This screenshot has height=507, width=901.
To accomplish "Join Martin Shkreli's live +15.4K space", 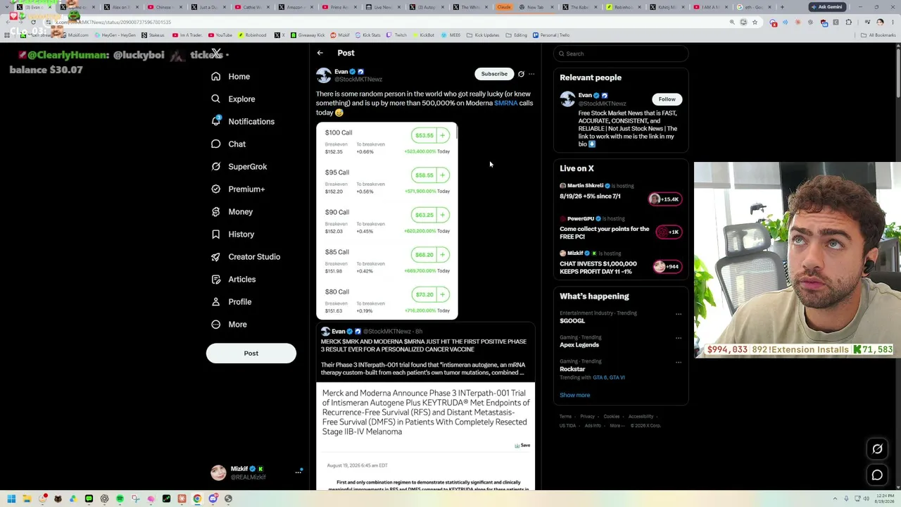I will coord(664,199).
